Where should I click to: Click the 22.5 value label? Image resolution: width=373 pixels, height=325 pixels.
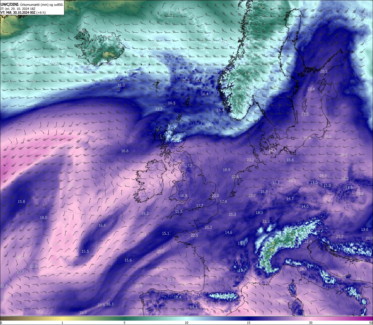[194, 235]
